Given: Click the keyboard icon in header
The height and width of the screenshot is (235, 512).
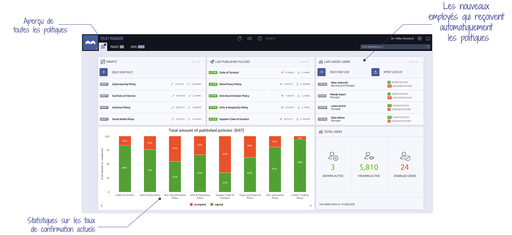Looking at the screenshot, I should [250, 38].
